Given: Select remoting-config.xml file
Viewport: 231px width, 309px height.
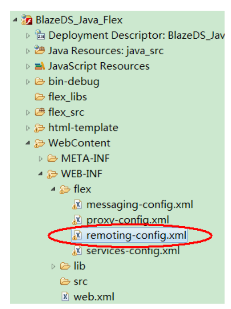Looking at the screenshot, I should (130, 235).
